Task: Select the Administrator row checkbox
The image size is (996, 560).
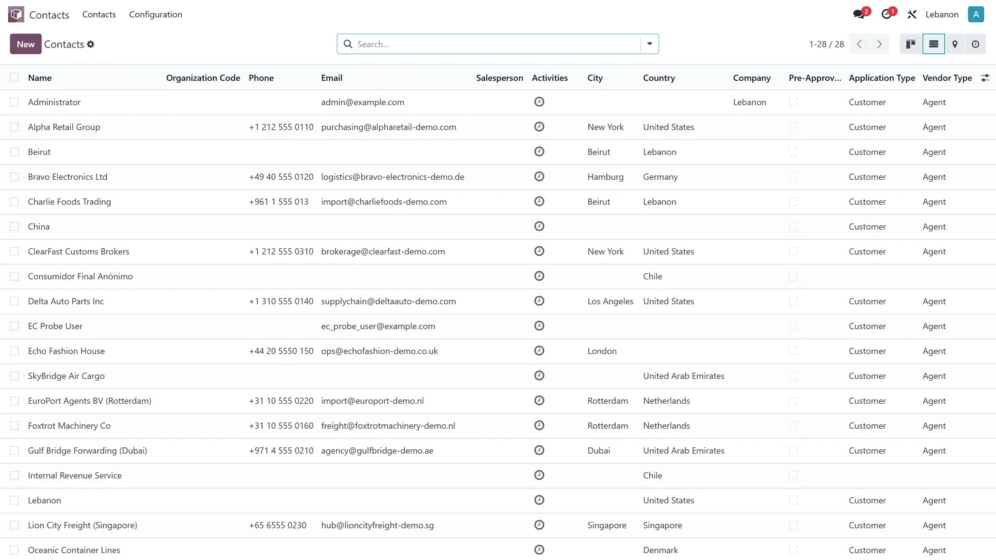Action: [x=14, y=102]
